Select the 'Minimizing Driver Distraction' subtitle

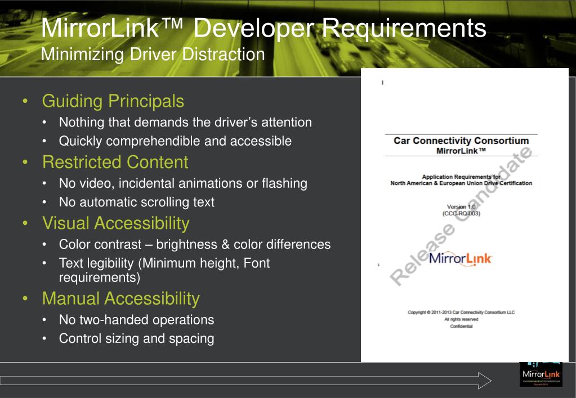153,55
